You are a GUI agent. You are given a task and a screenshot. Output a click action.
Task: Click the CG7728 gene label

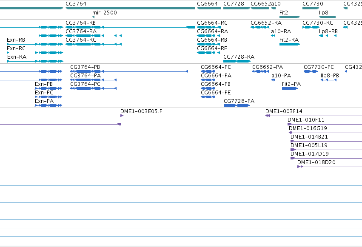tap(234, 4)
